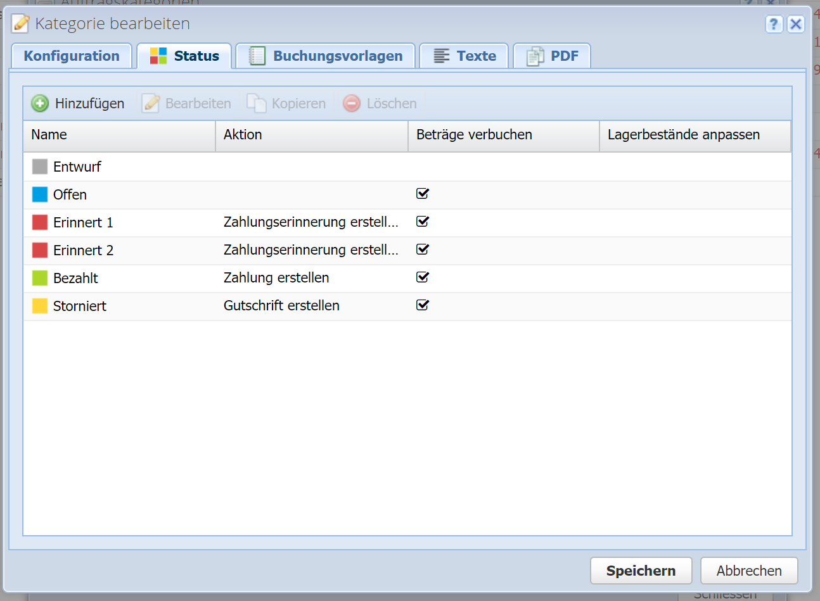This screenshot has width=820, height=601.
Task: Click the blue color swatch of Offen
Action: (x=40, y=194)
